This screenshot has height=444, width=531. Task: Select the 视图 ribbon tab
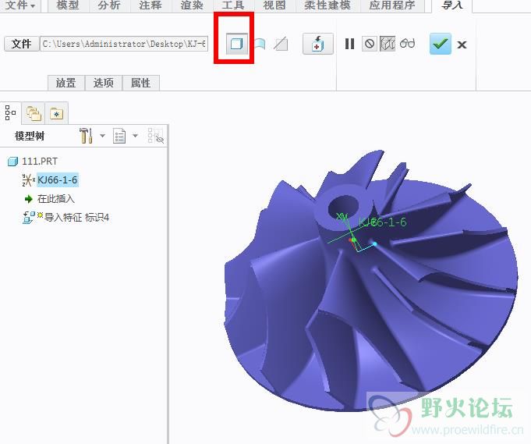point(274,5)
